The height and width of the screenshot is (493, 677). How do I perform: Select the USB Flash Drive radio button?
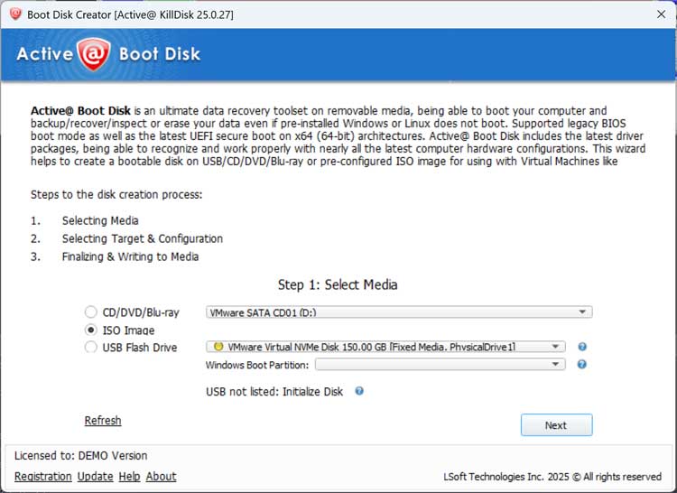tap(90, 347)
